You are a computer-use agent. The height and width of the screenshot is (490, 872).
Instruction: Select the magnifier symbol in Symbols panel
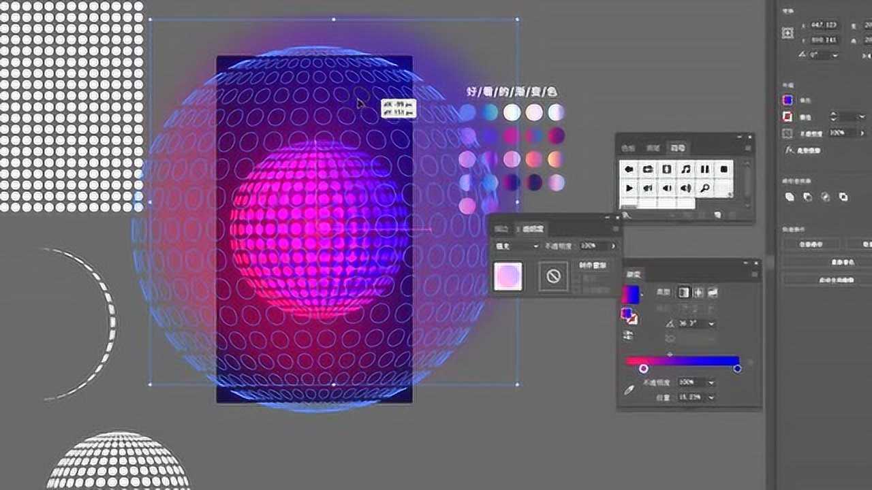pyautogui.click(x=705, y=188)
